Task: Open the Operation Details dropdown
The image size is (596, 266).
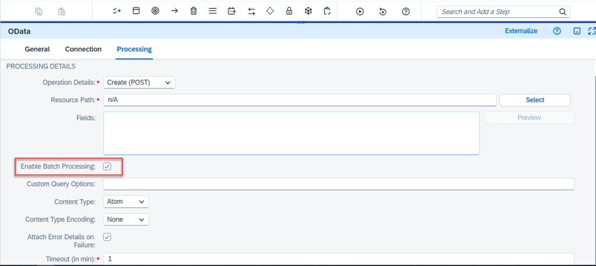Action: click(x=139, y=82)
